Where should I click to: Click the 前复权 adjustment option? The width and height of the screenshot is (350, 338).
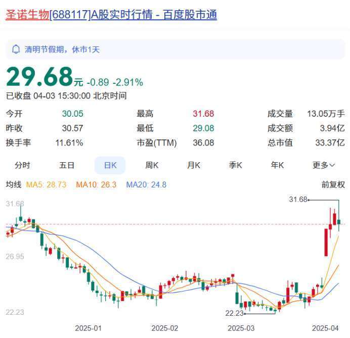(333, 184)
